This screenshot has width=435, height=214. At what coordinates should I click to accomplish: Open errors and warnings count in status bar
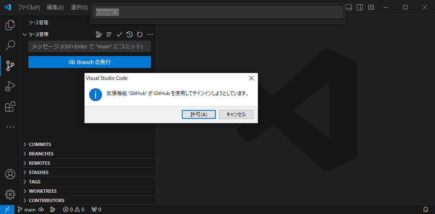(x=73, y=210)
